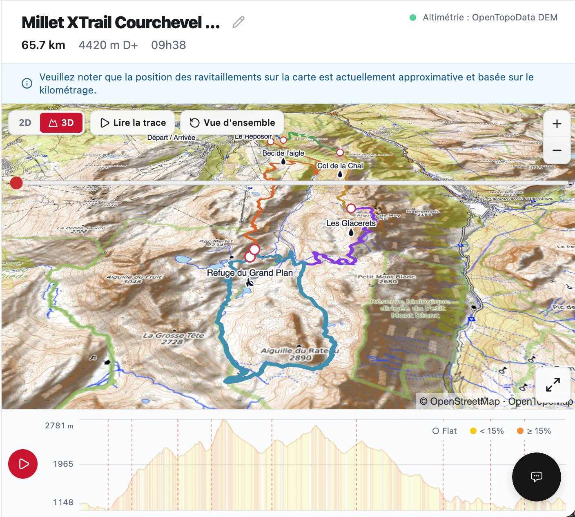Start elevation profile playback red button
Image resolution: width=575 pixels, height=517 pixels.
23,464
